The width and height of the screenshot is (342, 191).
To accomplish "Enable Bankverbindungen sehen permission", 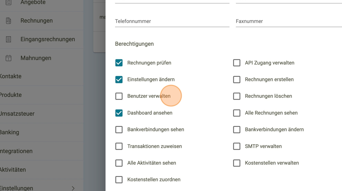I will pos(119,130).
